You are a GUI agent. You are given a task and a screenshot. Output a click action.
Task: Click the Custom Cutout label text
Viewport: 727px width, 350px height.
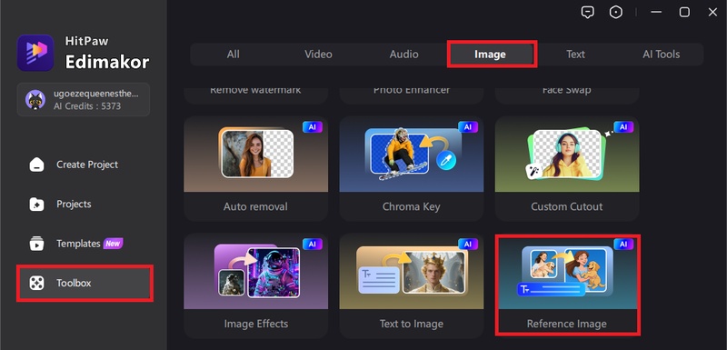(x=566, y=206)
